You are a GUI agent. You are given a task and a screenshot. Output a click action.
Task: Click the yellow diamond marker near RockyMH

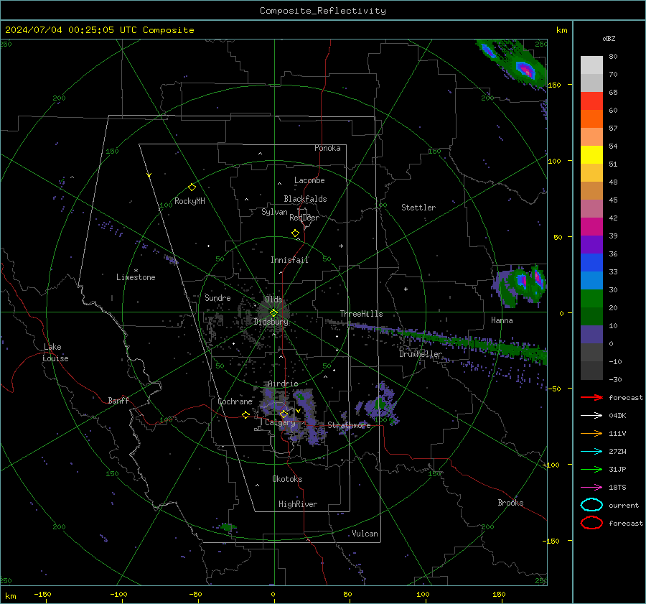[192, 187]
